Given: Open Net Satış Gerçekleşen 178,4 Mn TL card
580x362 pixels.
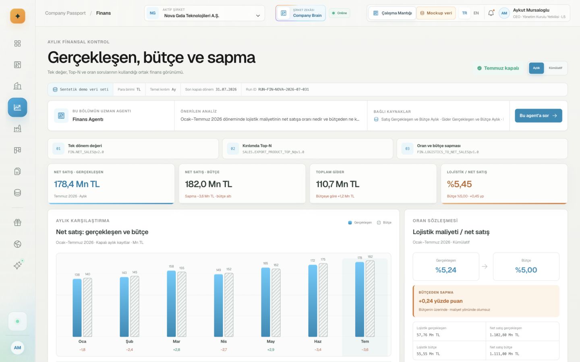Looking at the screenshot, I should pyautogui.click(x=111, y=184).
